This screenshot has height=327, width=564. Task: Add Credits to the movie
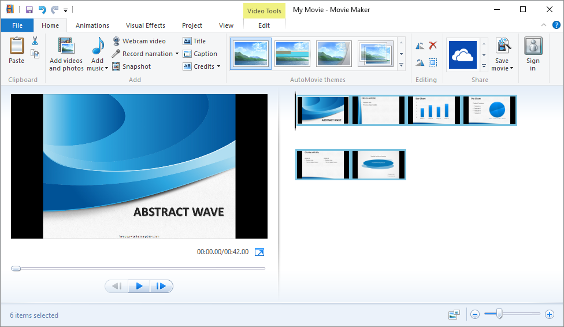click(199, 66)
